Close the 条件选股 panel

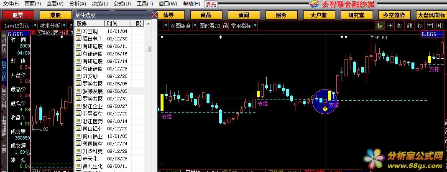click(154, 15)
